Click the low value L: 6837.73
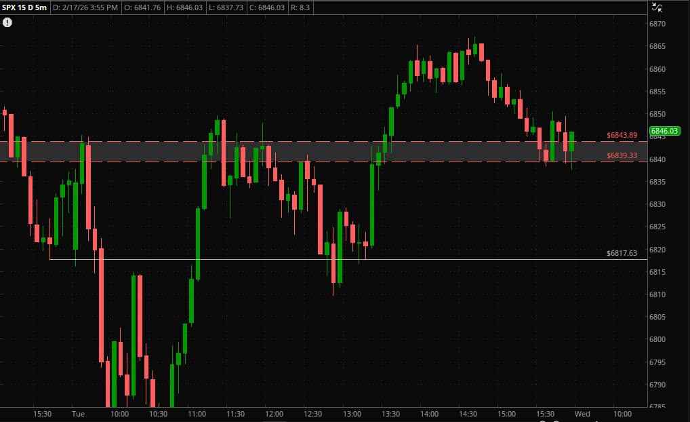This screenshot has width=690, height=422. tap(226, 7)
